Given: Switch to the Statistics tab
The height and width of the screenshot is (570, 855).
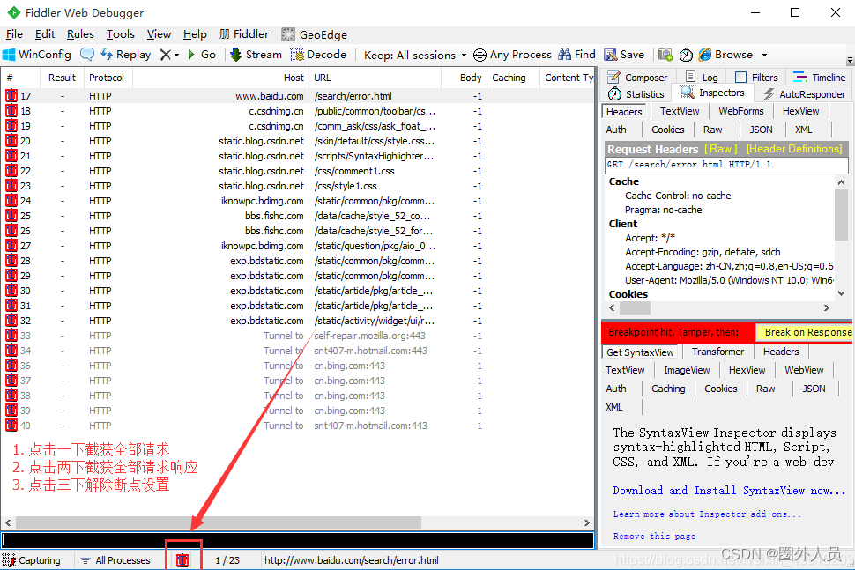Looking at the screenshot, I should tap(636, 93).
